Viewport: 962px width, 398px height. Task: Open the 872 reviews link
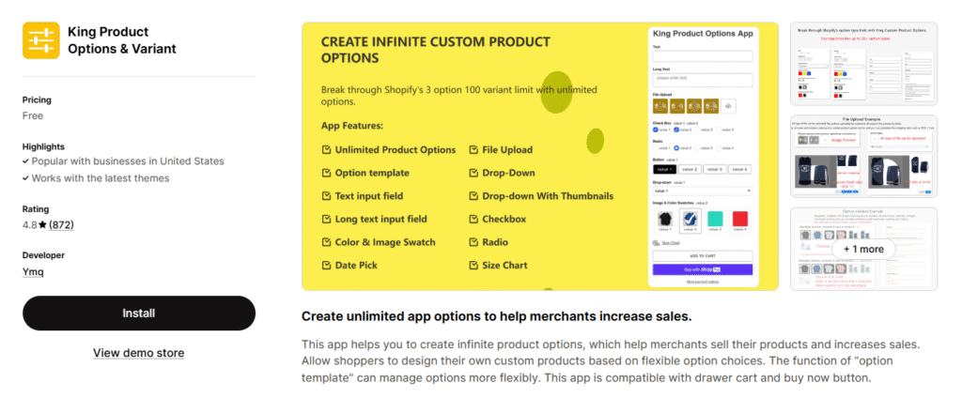(62, 225)
